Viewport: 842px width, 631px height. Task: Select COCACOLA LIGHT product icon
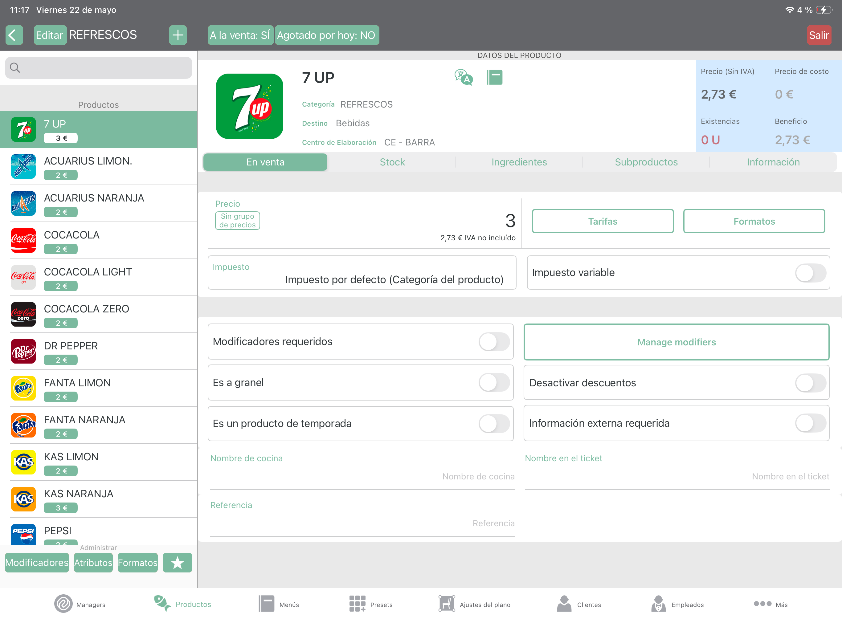[23, 277]
